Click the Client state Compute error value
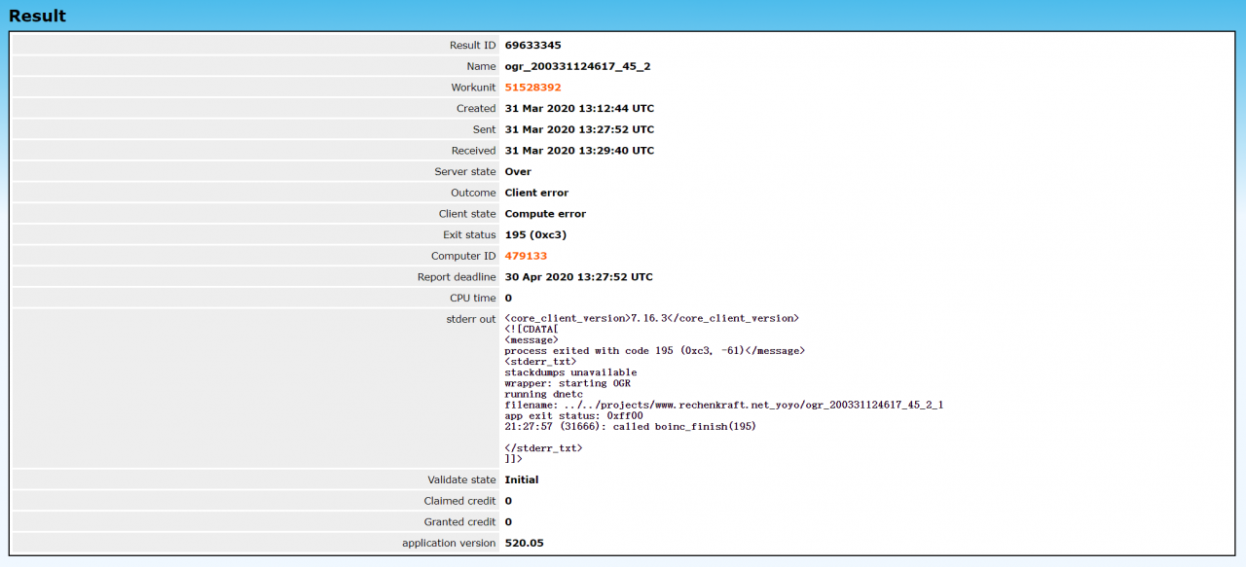The height and width of the screenshot is (567, 1246). click(545, 214)
